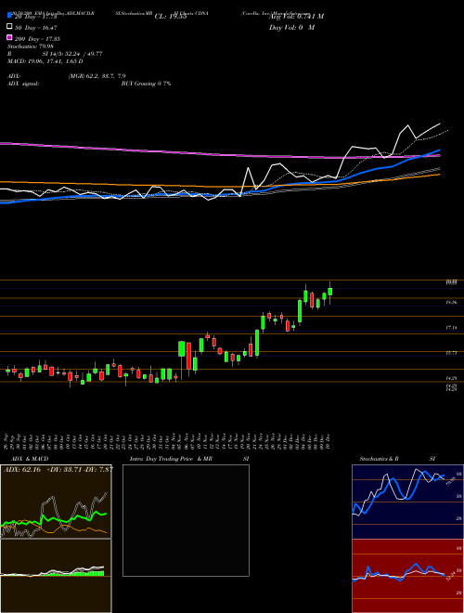Select the '200 Day - 17.33' label
464x613 pixels.
pos(37,39)
